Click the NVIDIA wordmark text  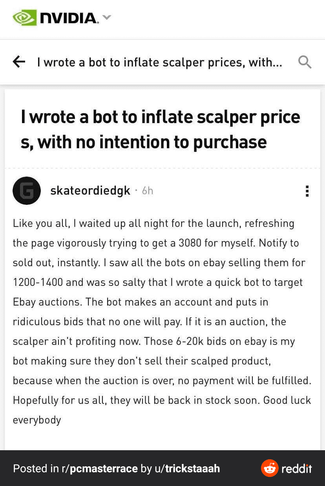pos(69,18)
